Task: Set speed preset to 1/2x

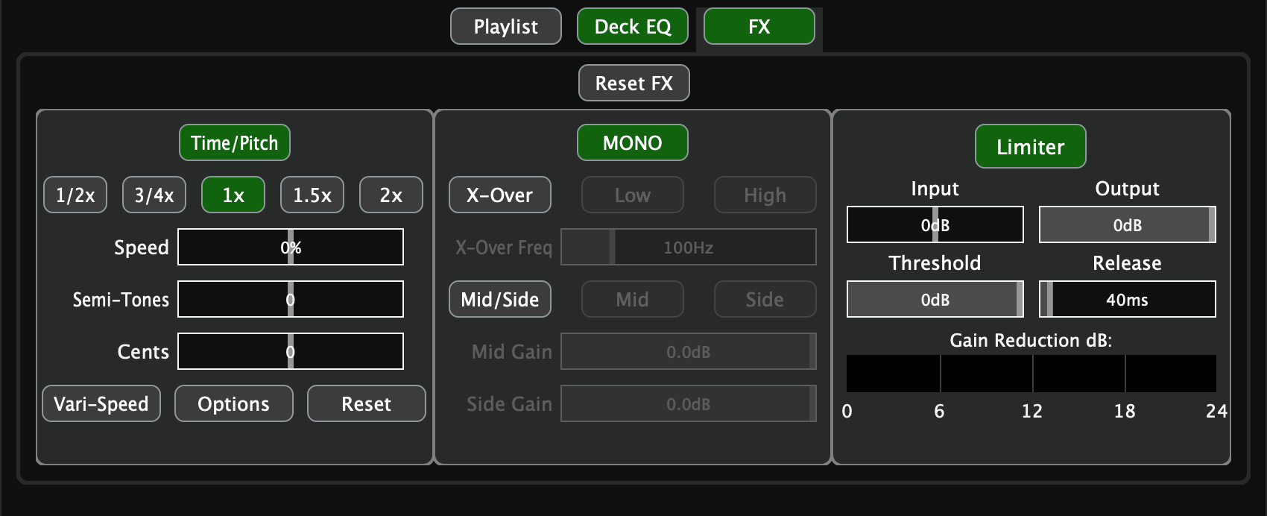Action: [75, 195]
